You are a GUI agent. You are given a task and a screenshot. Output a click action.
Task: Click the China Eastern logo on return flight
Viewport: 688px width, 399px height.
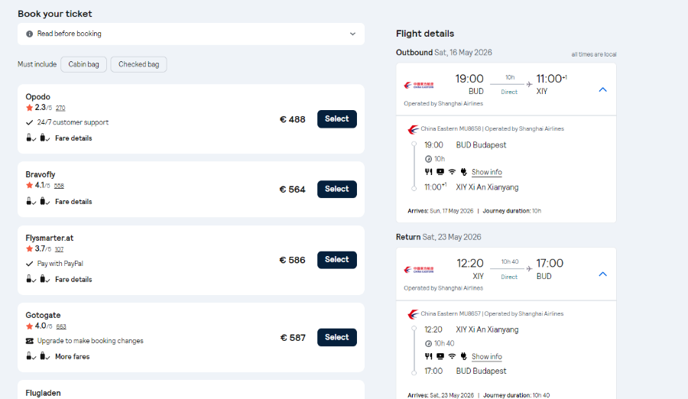tap(419, 270)
